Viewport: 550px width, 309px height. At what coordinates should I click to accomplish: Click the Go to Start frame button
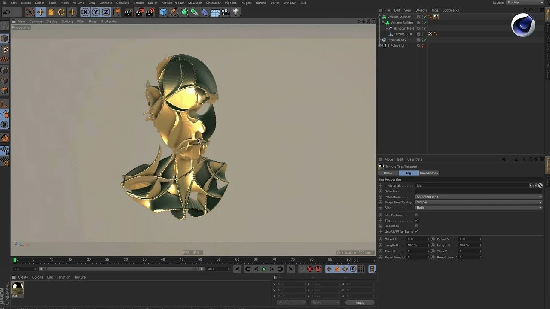pyautogui.click(x=237, y=269)
